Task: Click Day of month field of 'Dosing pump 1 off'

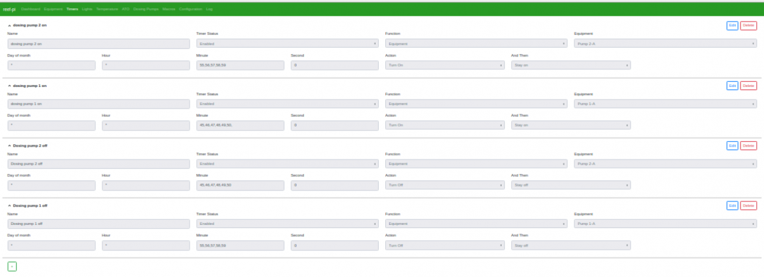Action: pos(52,245)
